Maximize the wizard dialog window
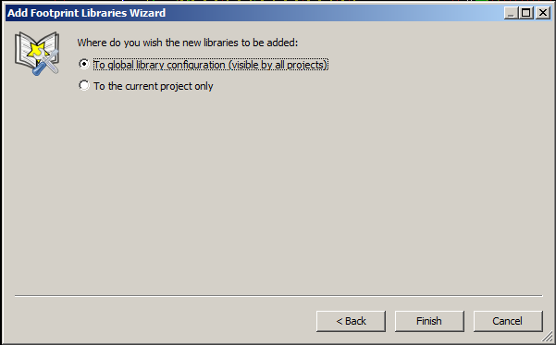Screen dimensions: 556x345 [526, 13]
